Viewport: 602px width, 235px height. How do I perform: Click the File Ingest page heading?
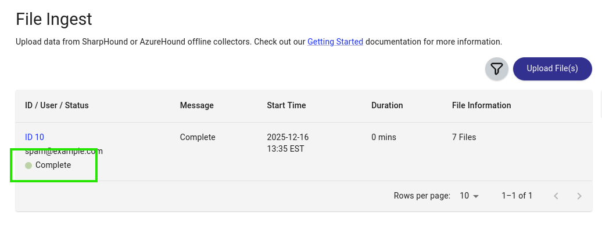pyautogui.click(x=54, y=19)
